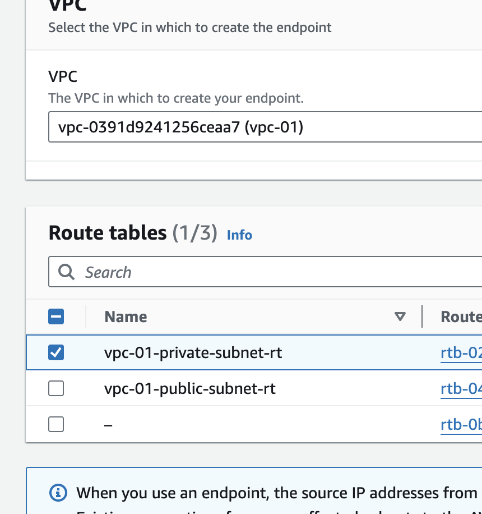Click the divider between Name and Route columns

click(421, 316)
